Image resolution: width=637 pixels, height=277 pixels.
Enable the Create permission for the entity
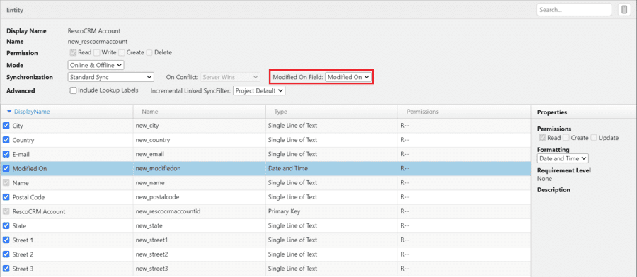[122, 52]
